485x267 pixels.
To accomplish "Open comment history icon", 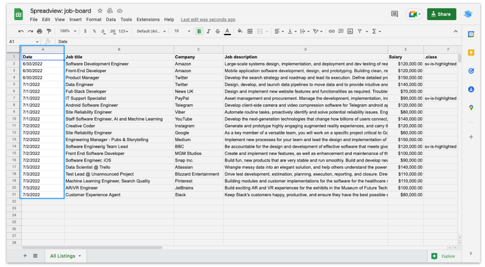I will (x=395, y=14).
